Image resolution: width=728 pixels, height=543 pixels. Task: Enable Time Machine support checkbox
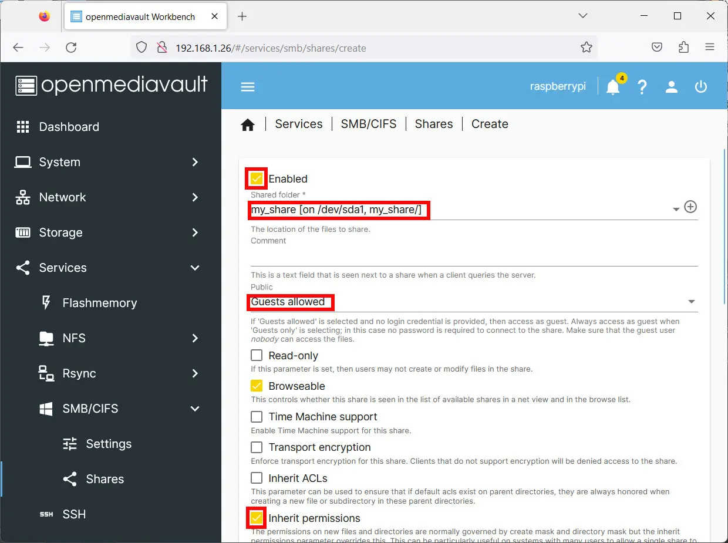257,416
